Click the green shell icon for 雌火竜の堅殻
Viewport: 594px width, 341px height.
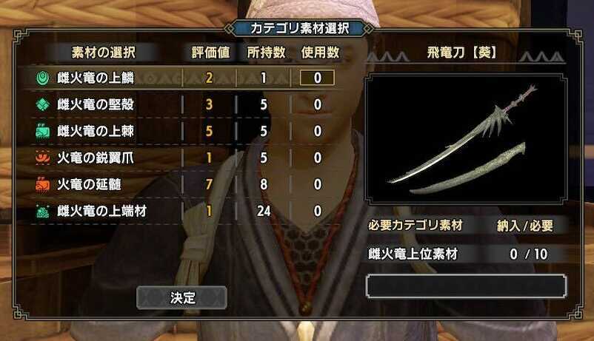pos(43,104)
